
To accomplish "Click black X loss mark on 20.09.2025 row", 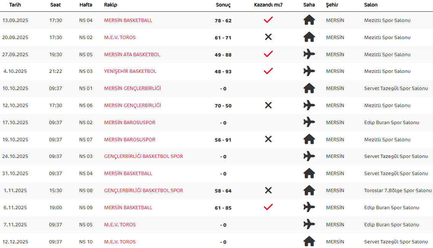I will tap(268, 37).
